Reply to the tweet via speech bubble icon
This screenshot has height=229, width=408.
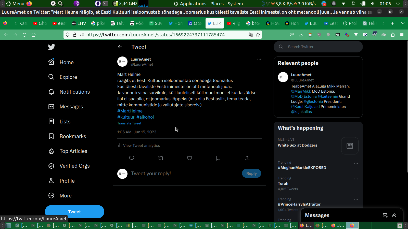point(132,158)
